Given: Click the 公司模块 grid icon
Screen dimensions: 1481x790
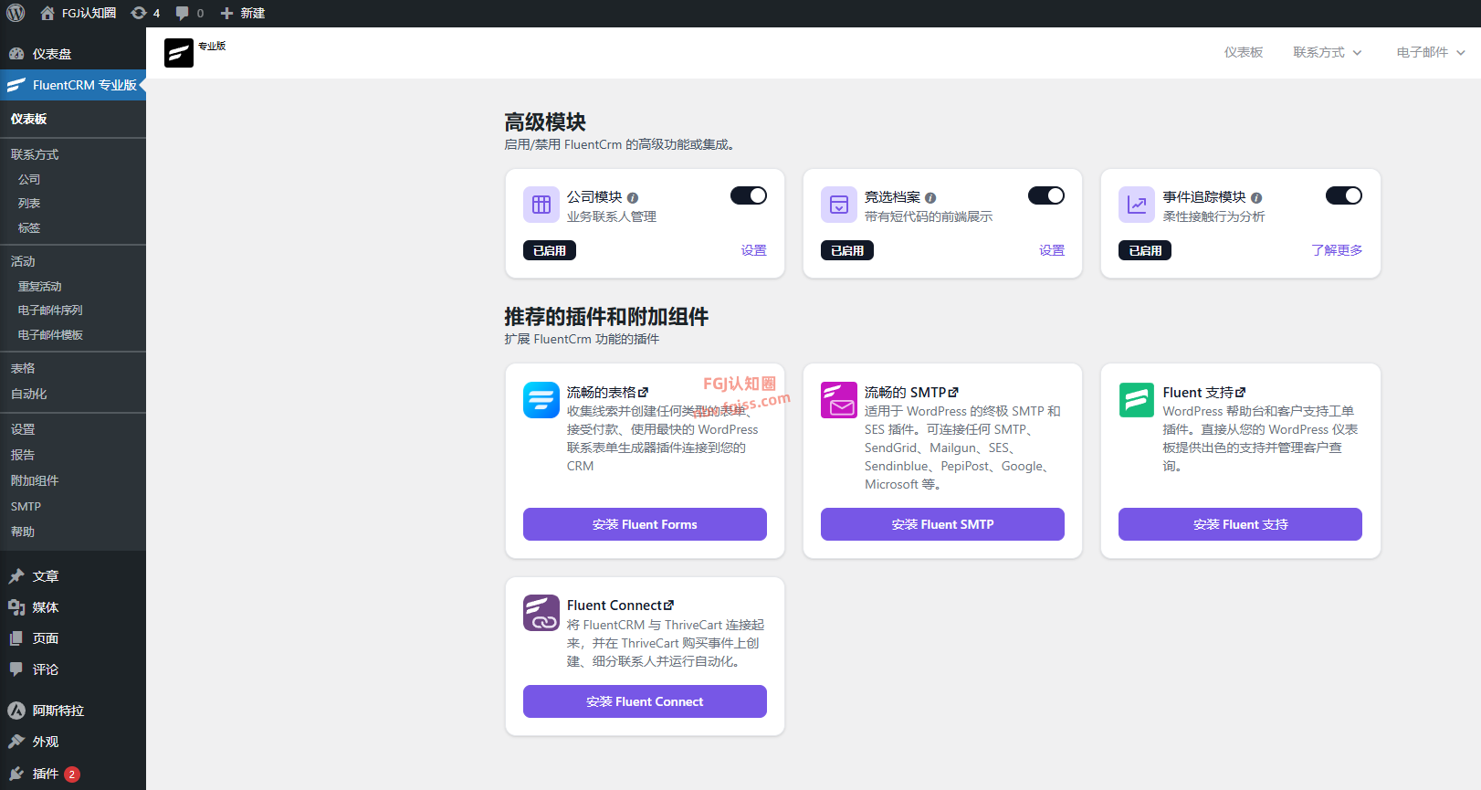Looking at the screenshot, I should 541,205.
